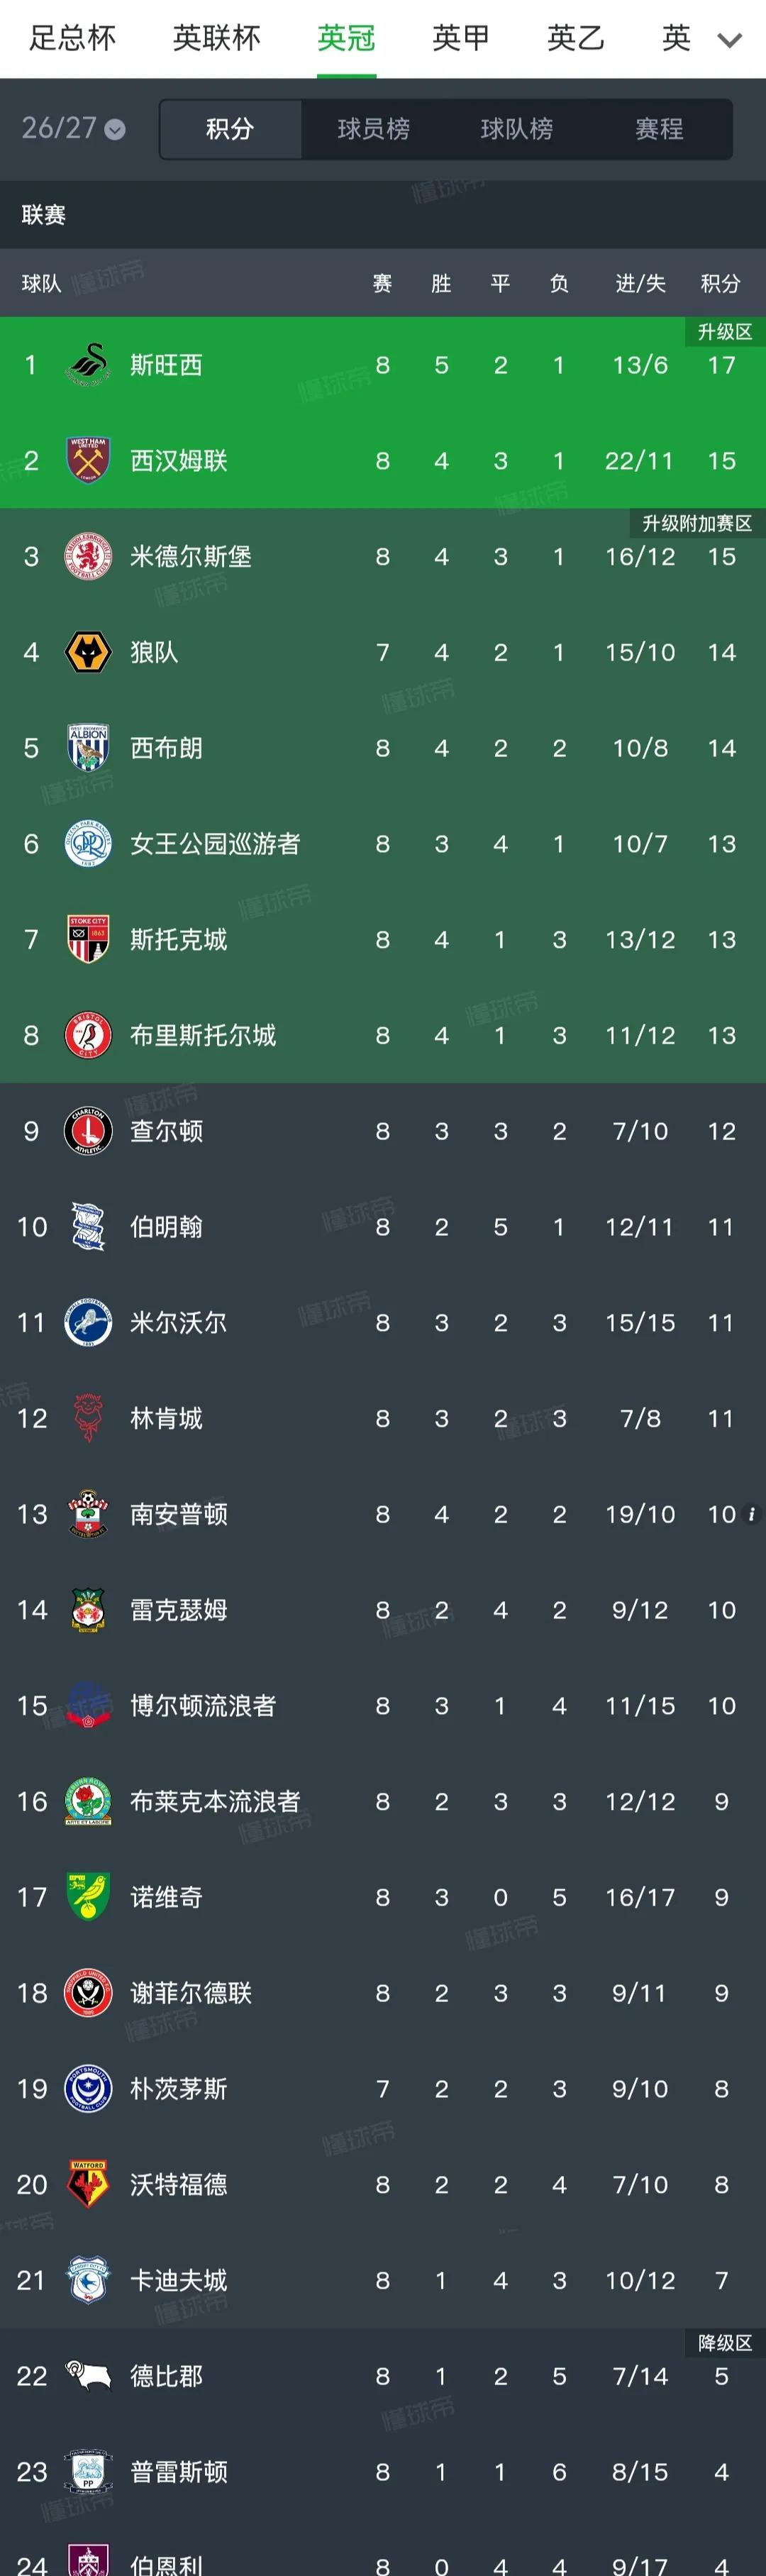Image resolution: width=766 pixels, height=2576 pixels.
Task: Select the Derby County ram icon
Action: tap(88, 2375)
